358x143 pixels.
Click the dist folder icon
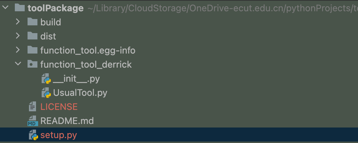(32, 36)
